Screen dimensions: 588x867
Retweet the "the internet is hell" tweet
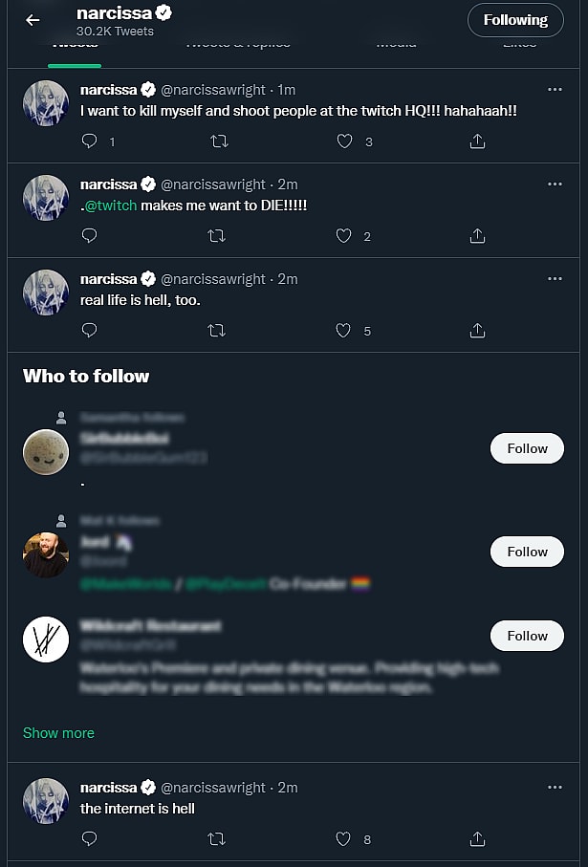217,839
